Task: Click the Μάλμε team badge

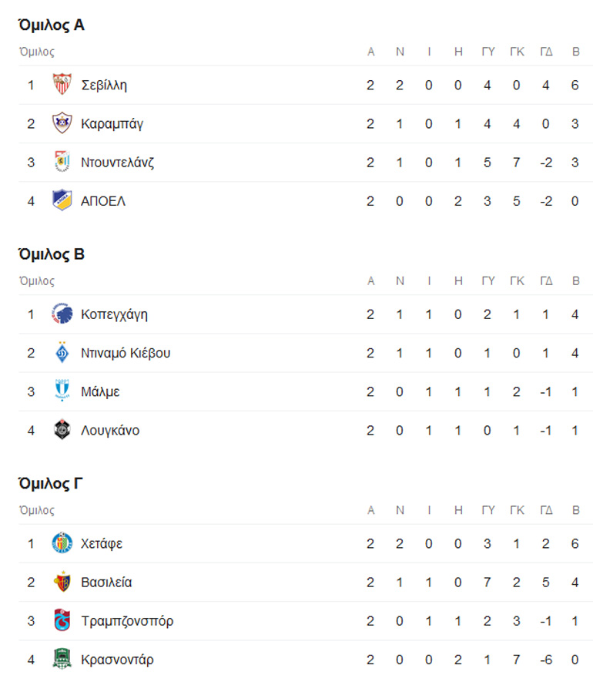Action: coord(62,391)
